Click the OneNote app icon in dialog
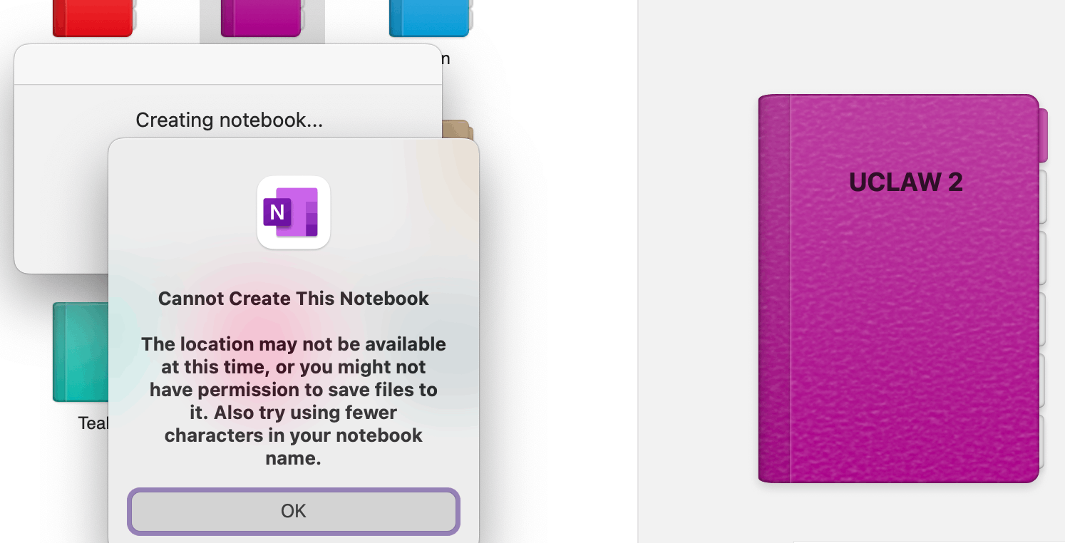1065x543 pixels. click(x=294, y=212)
